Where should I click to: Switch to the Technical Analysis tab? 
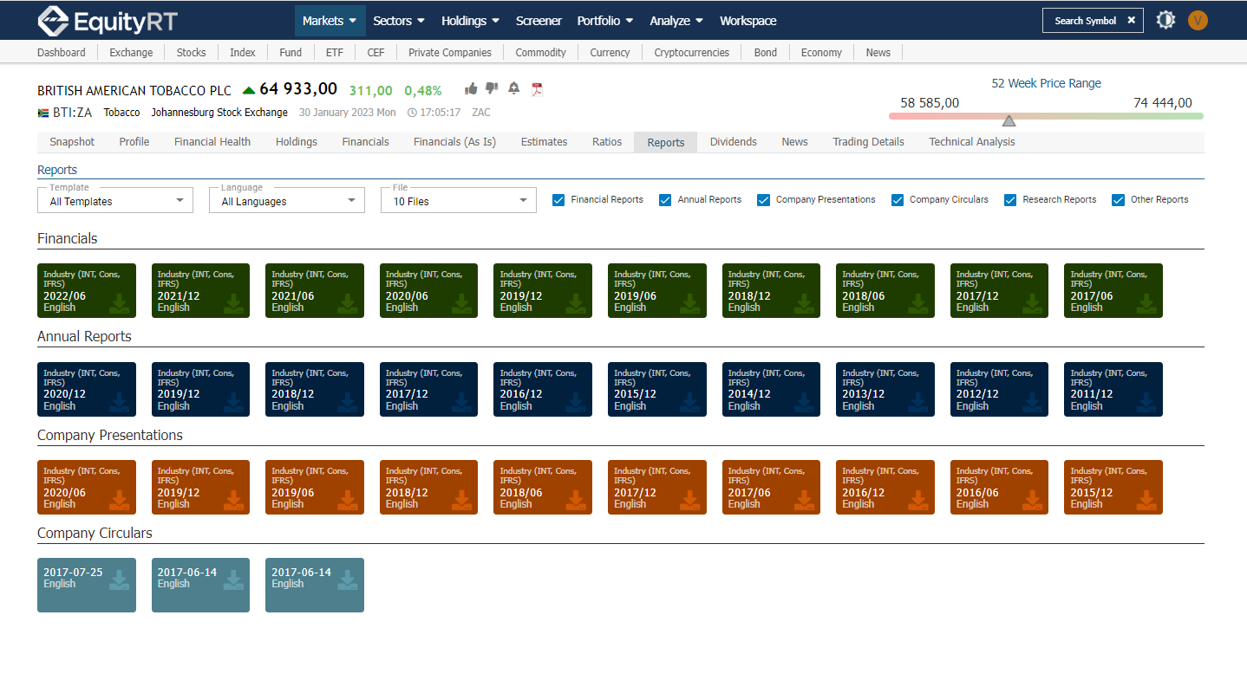pos(972,142)
